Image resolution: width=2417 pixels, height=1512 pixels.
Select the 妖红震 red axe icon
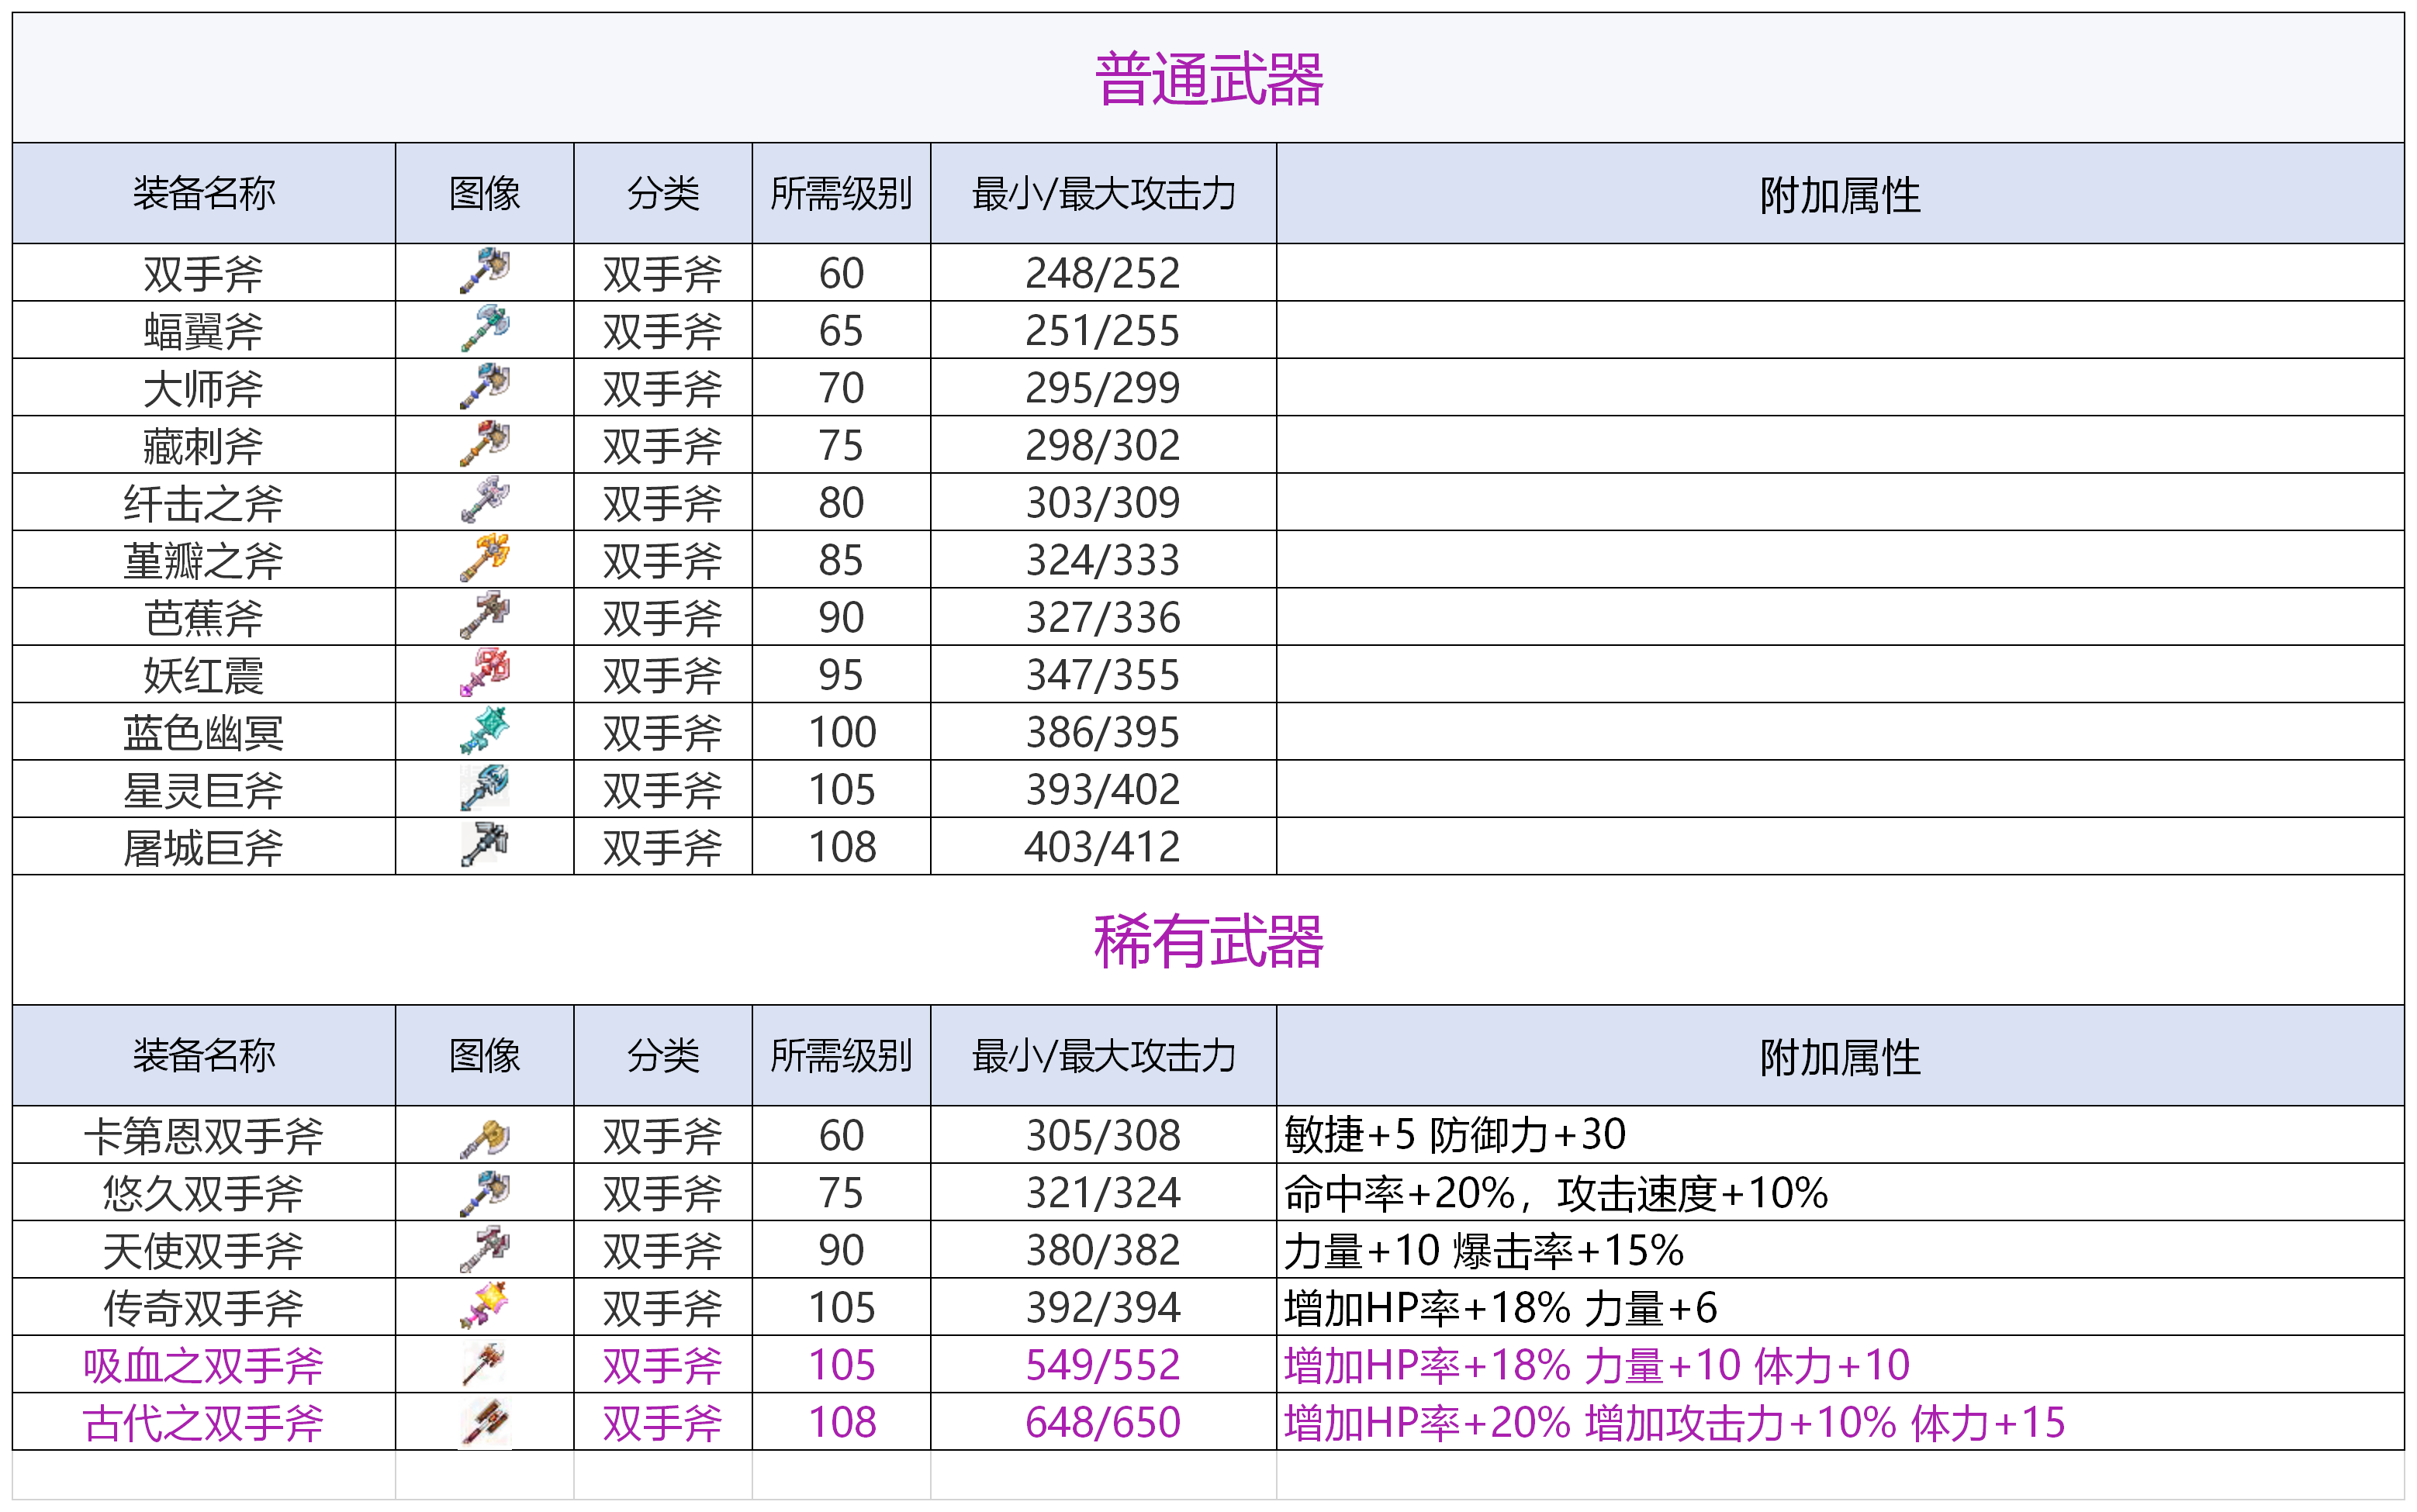pyautogui.click(x=484, y=674)
